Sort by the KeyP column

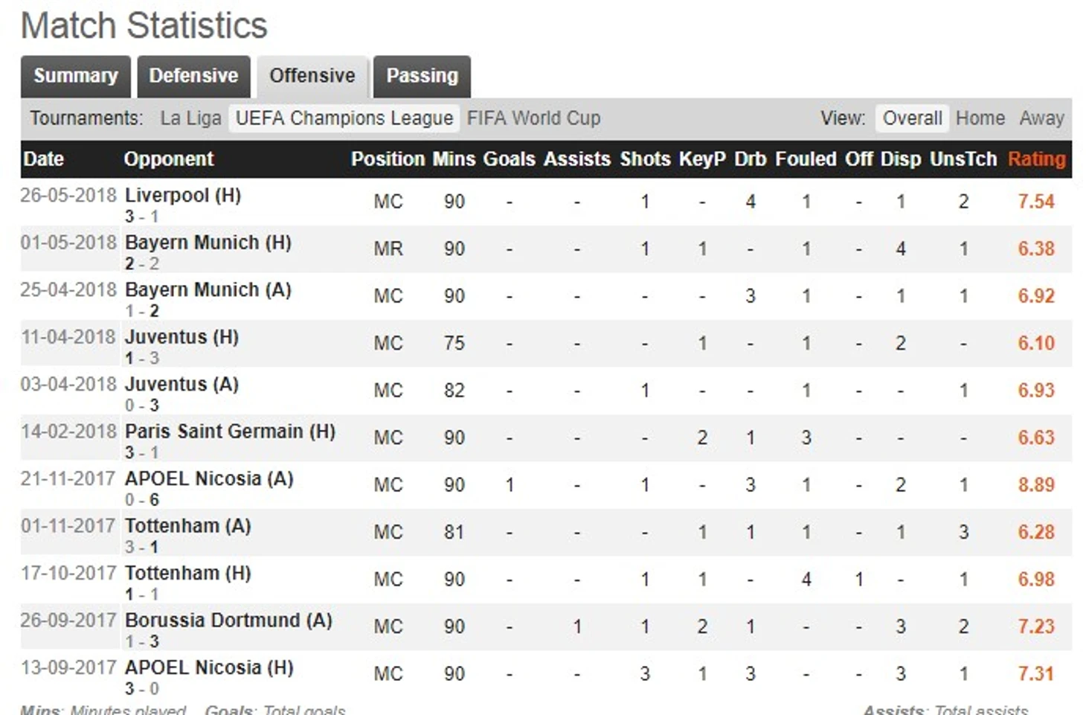[702, 159]
